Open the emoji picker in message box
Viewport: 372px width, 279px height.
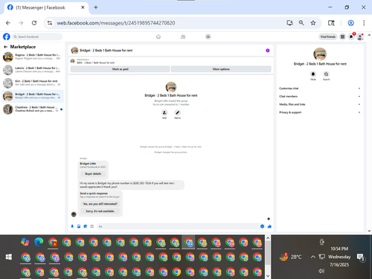click(x=262, y=226)
